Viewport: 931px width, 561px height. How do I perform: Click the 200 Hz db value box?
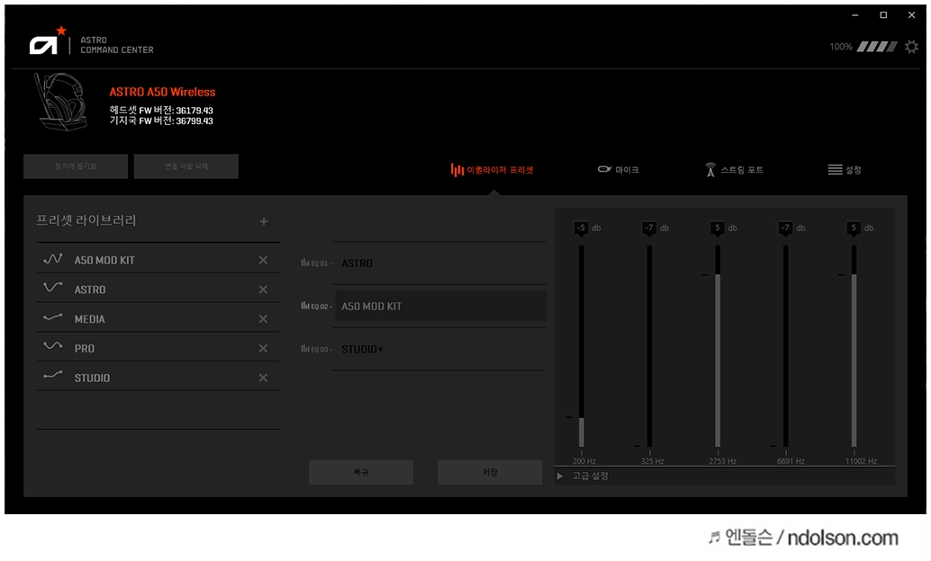click(582, 227)
